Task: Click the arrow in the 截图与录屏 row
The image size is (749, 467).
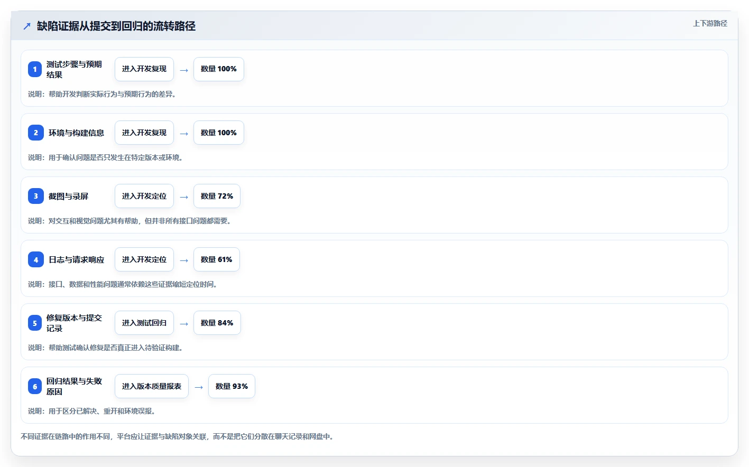Action: click(184, 197)
